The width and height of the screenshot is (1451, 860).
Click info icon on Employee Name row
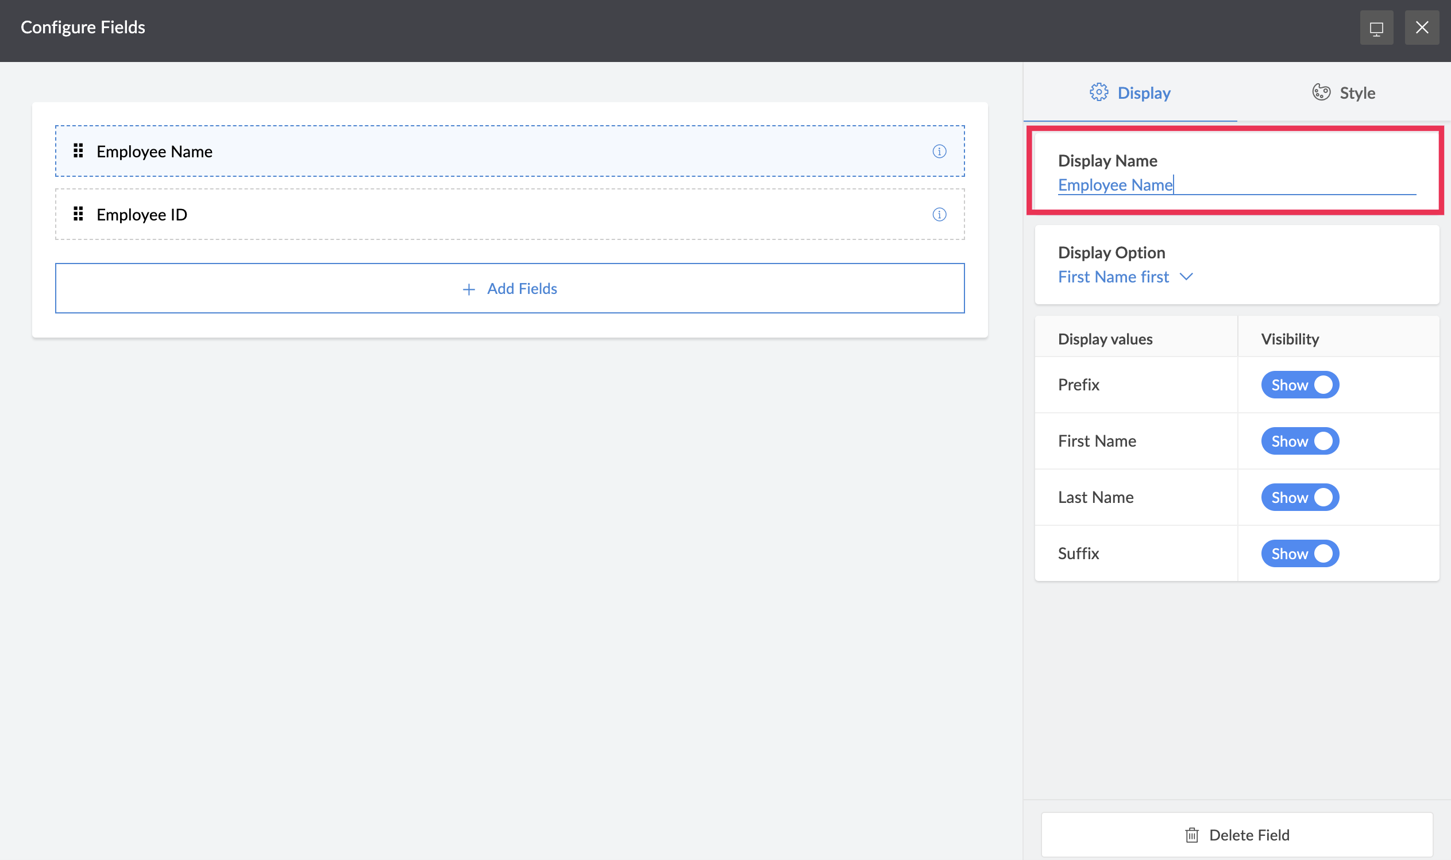939,151
